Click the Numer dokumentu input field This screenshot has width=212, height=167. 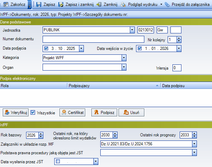point(93,39)
